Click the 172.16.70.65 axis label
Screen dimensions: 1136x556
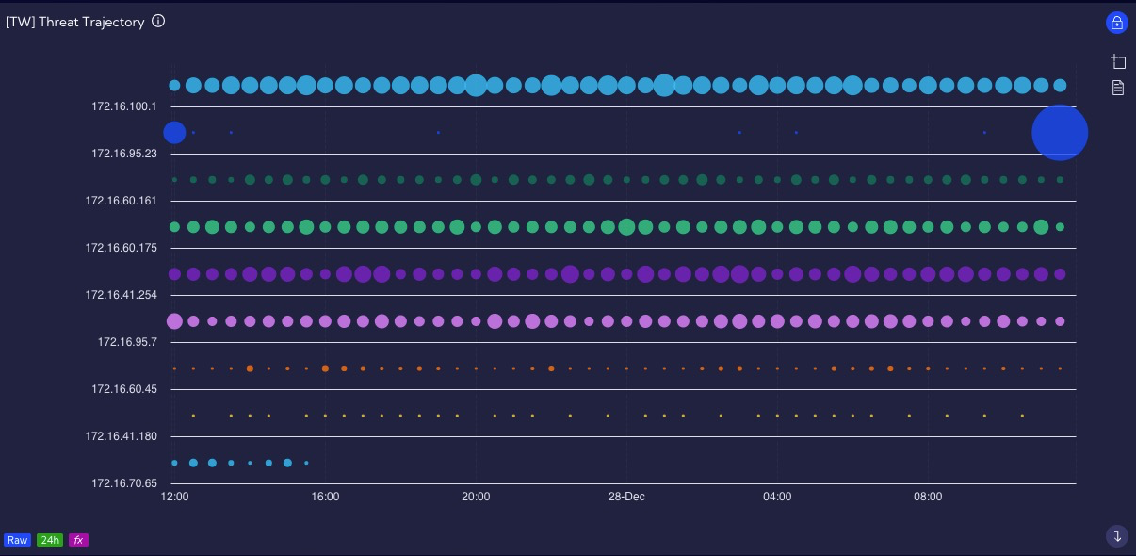tap(124, 483)
